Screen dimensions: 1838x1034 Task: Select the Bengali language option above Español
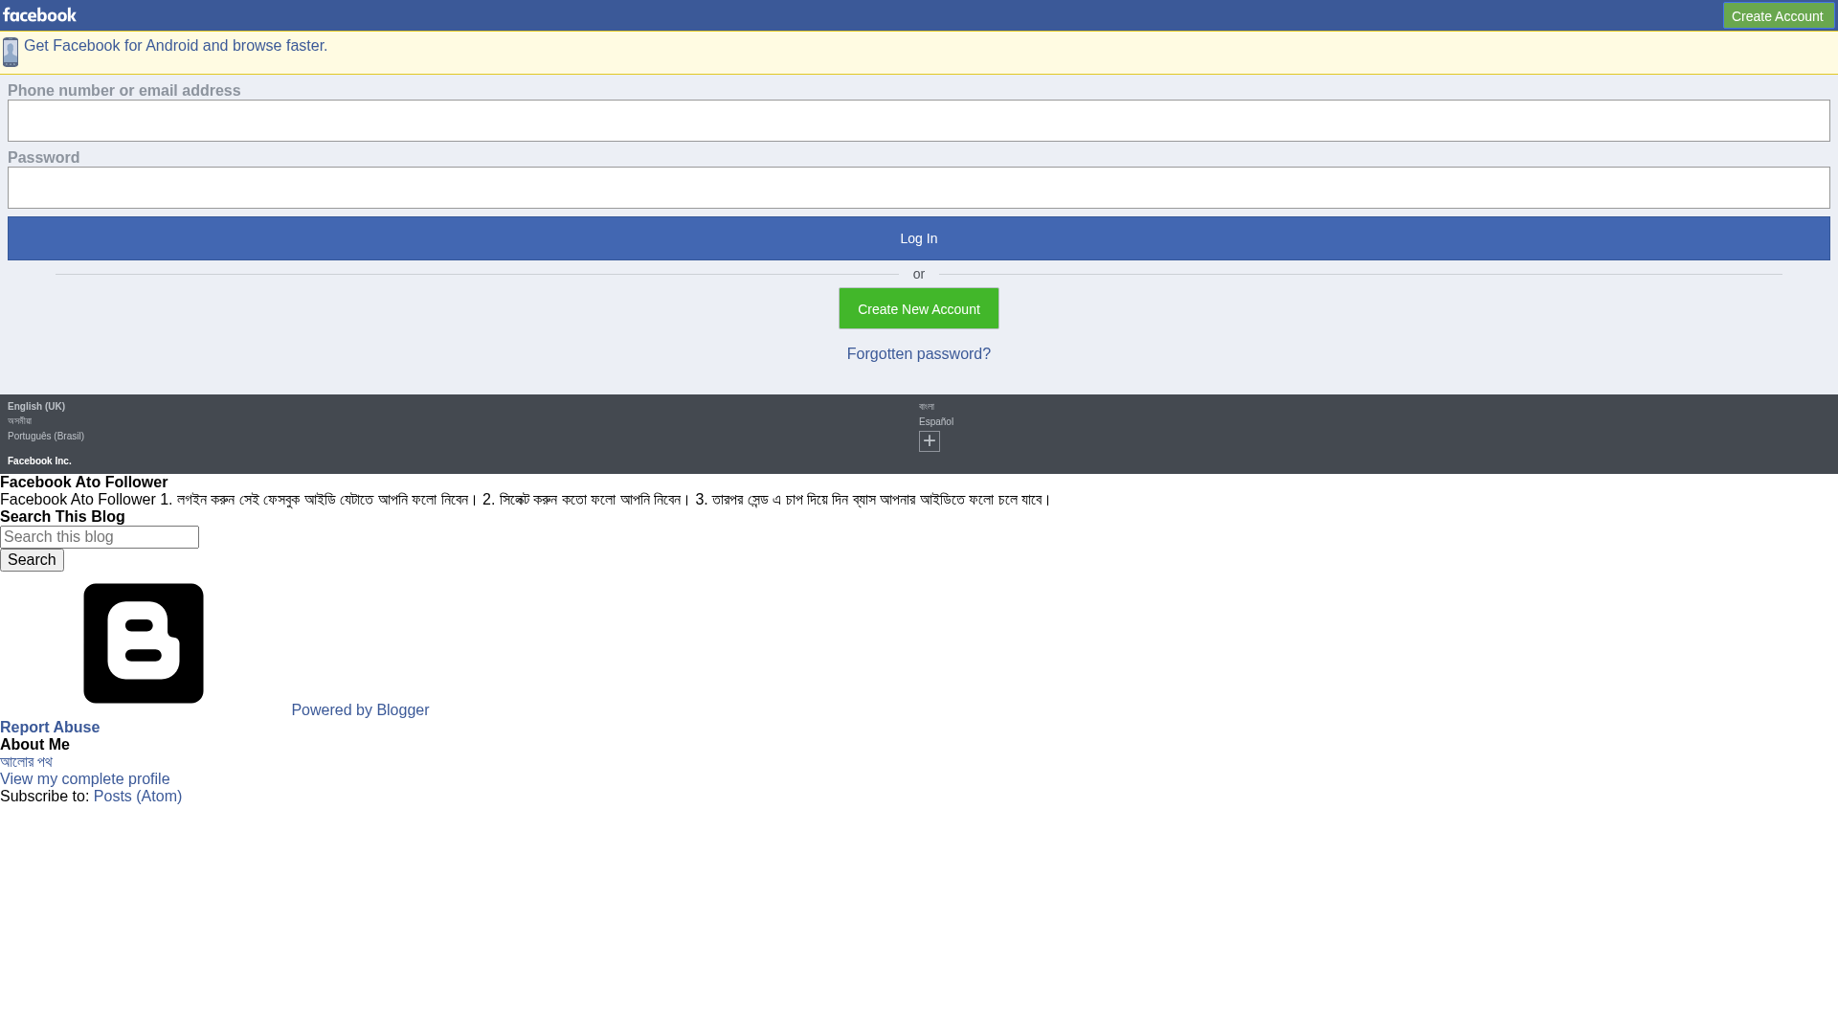[x=927, y=407]
